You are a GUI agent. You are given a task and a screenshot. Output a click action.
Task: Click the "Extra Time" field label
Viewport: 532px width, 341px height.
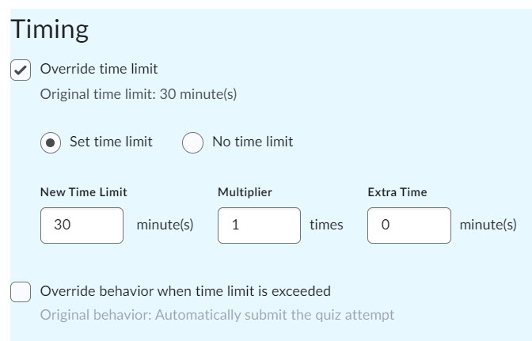(x=397, y=192)
